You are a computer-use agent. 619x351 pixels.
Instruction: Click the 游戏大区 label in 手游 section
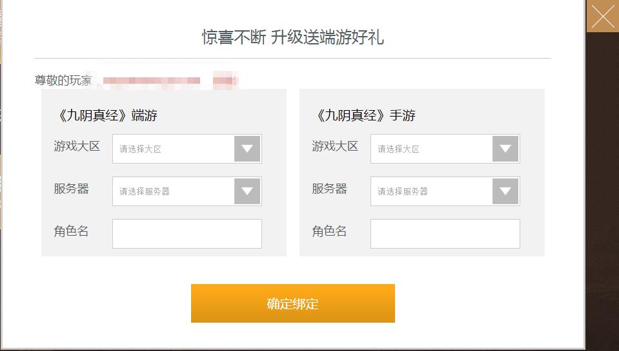coord(335,146)
